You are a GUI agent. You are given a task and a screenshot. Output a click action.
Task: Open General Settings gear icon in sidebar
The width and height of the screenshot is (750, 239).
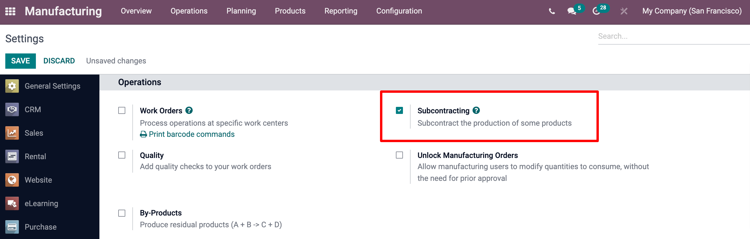pos(12,86)
